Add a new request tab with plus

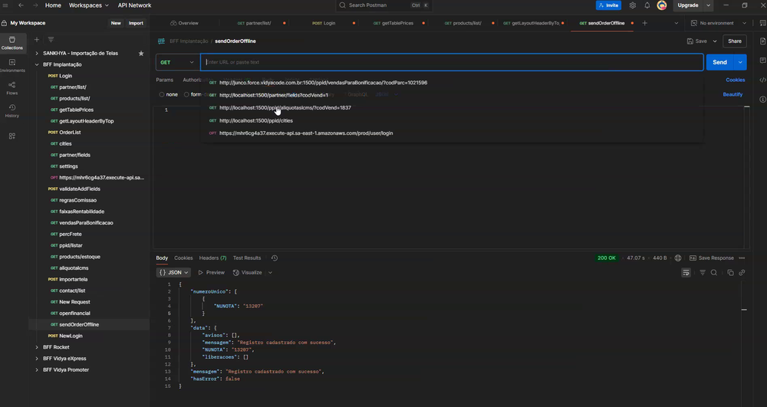click(645, 23)
